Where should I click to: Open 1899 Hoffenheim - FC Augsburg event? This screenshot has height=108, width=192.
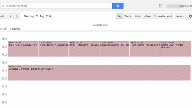(x=84, y=49)
